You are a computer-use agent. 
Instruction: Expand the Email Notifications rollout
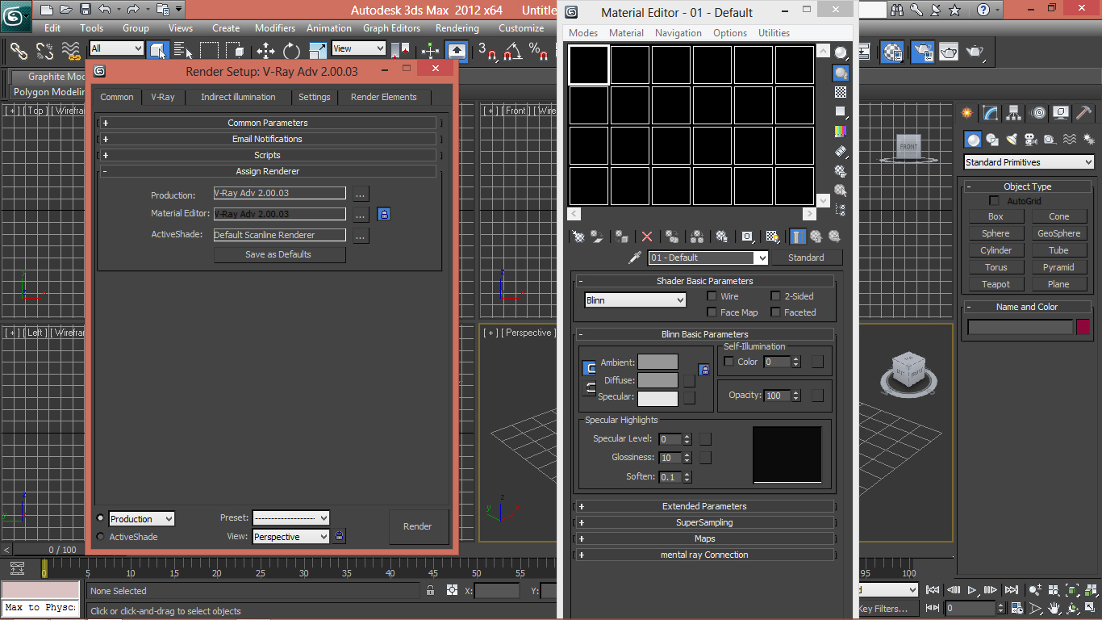267,139
